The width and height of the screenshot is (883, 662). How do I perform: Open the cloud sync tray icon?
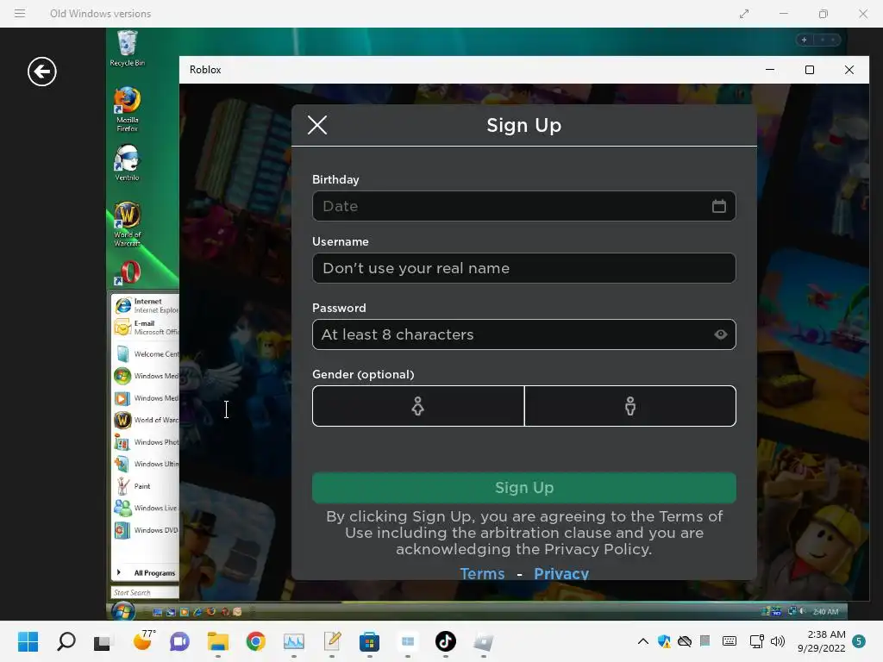pos(684,641)
